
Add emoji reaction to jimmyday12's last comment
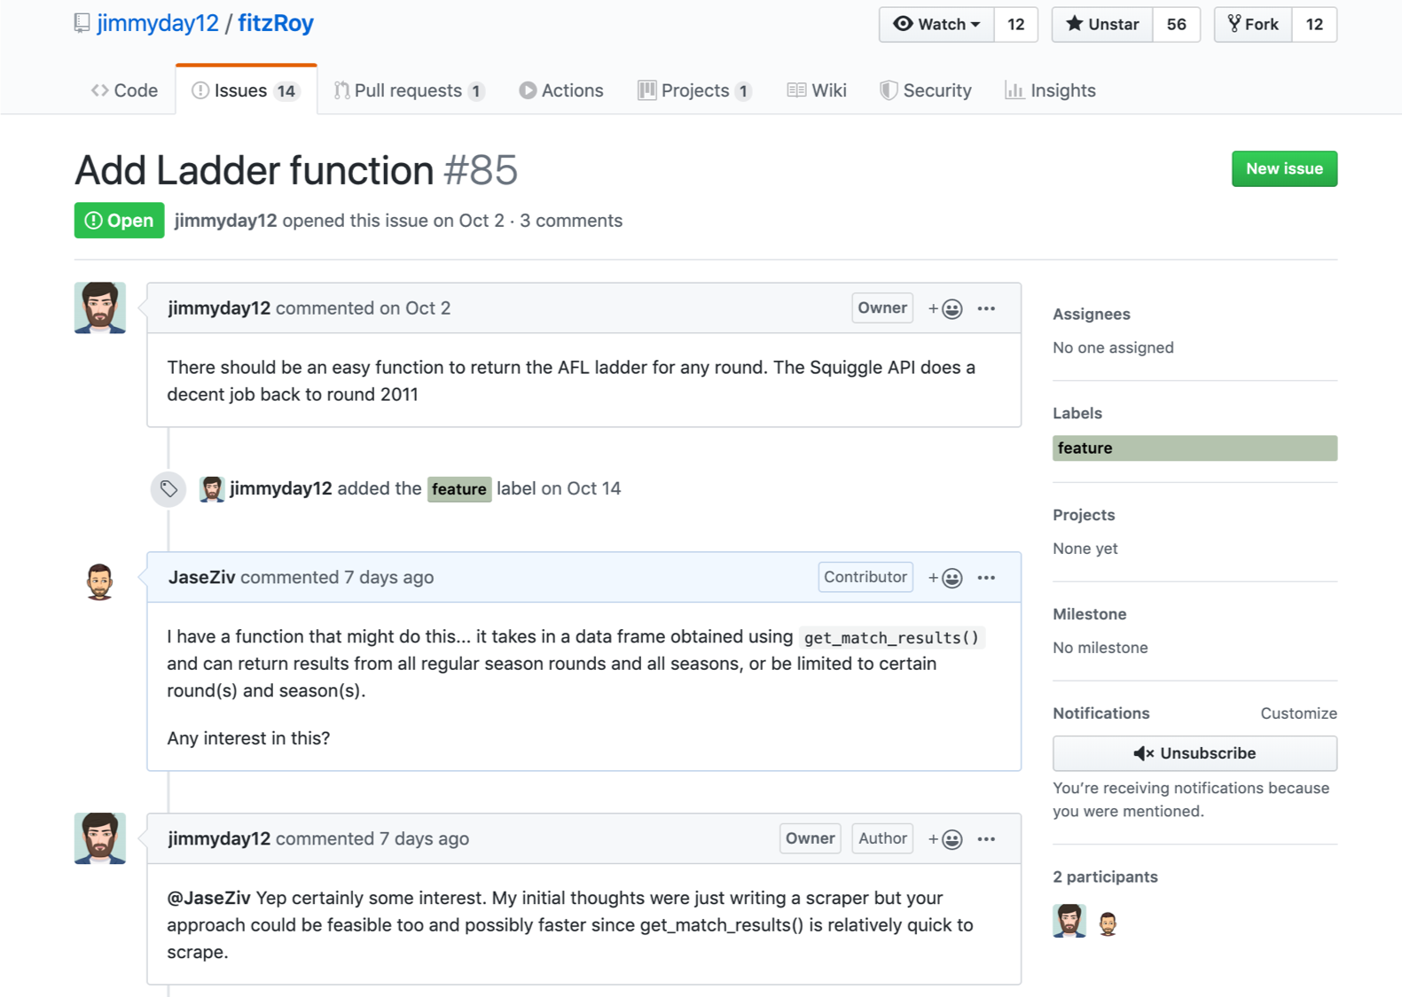(x=945, y=839)
